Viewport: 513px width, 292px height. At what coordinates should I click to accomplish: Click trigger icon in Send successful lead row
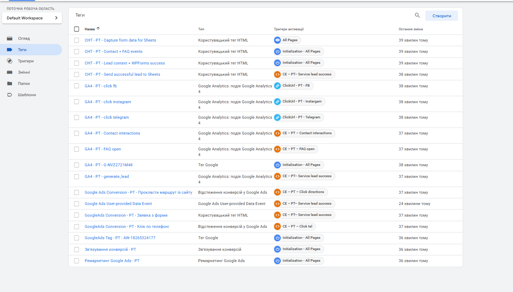point(278,74)
